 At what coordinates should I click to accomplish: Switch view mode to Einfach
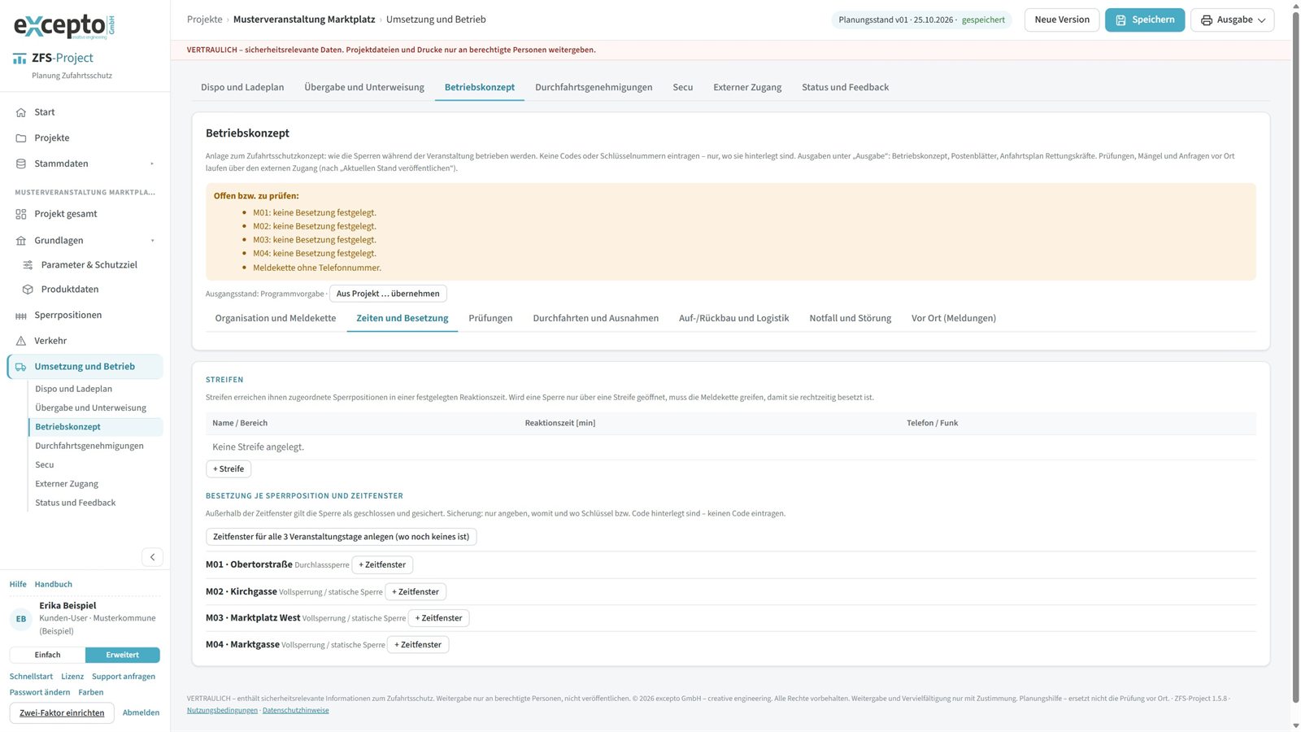tap(47, 655)
